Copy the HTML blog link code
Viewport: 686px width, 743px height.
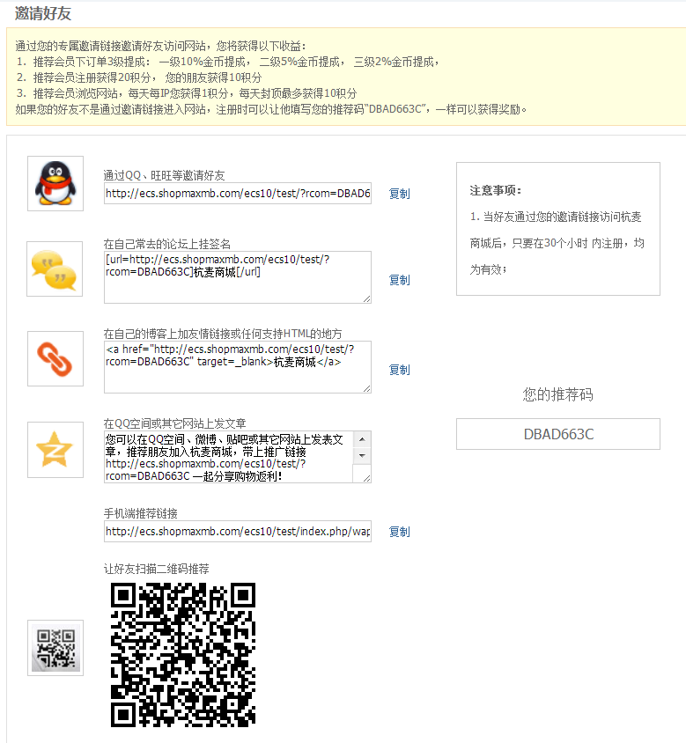[x=399, y=370]
